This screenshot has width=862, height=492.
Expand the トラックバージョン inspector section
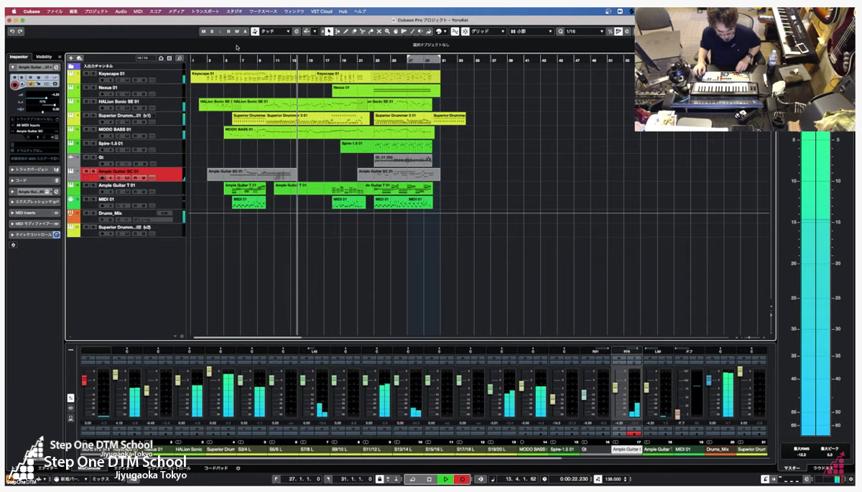click(34, 170)
